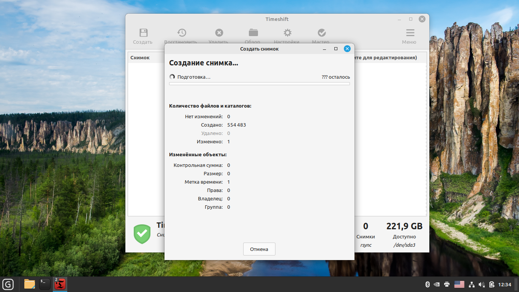Open the network connections tray menu
Image resolution: width=519 pixels, height=292 pixels.
tap(472, 284)
